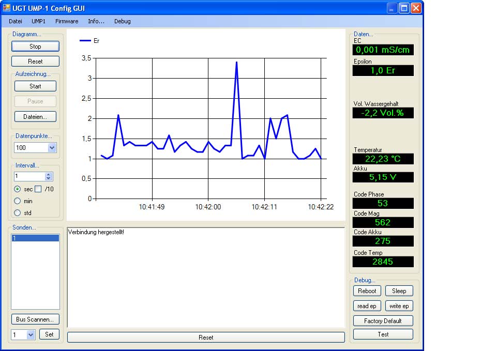Select probe 1 in the Sonden list
Viewport: 496px width, 351px height.
(35, 238)
